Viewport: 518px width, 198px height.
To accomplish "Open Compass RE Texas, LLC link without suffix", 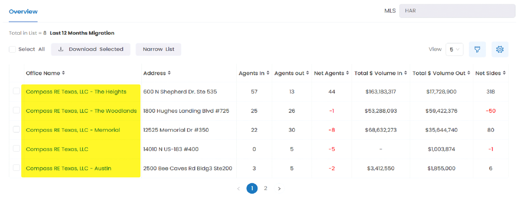I will (57, 149).
